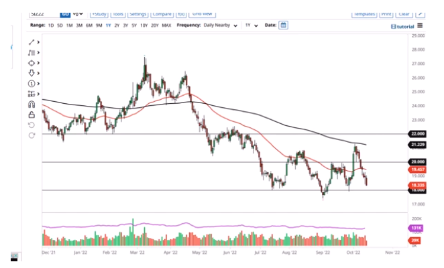Select the shapes drawing tool

(x=32, y=63)
